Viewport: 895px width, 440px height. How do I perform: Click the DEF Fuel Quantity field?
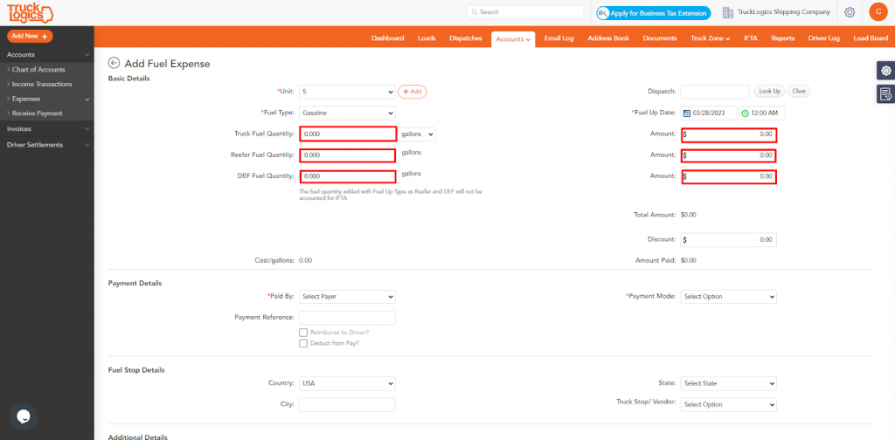[x=348, y=176]
